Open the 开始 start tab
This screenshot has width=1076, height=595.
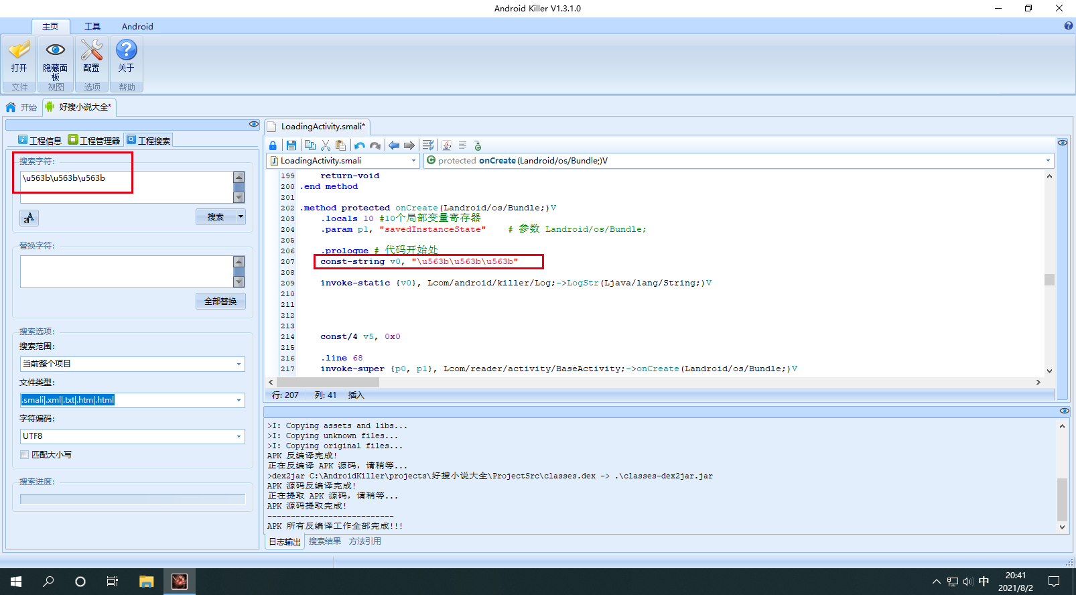(x=21, y=107)
